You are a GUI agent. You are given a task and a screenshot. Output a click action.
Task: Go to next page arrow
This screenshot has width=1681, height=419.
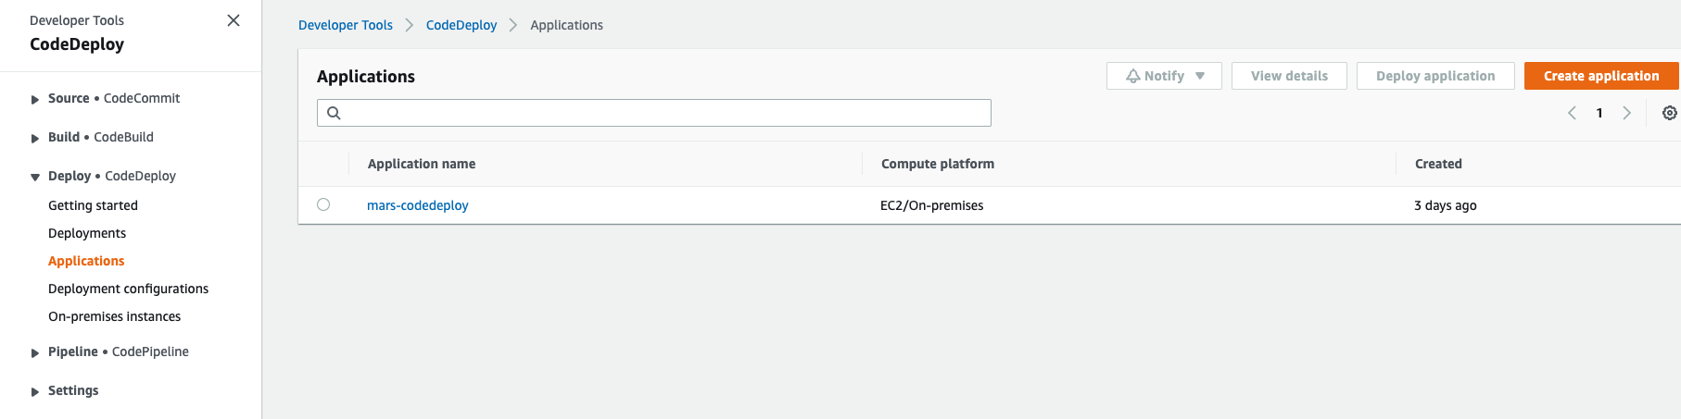coord(1626,113)
